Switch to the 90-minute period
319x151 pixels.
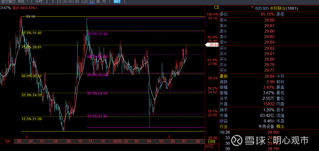[x=77, y=2]
